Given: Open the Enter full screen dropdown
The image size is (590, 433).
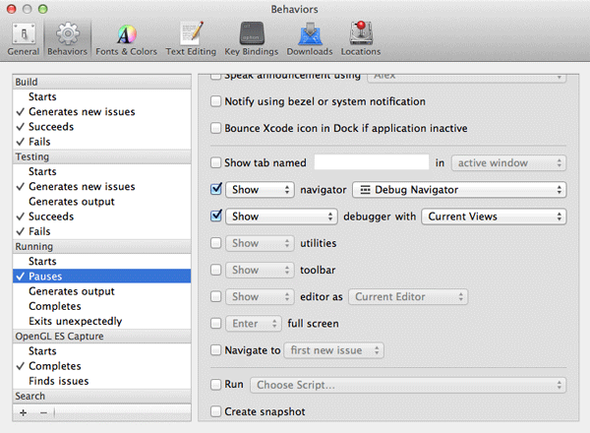Looking at the screenshot, I should pyautogui.click(x=254, y=324).
